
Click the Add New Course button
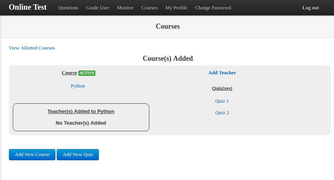[32, 154]
